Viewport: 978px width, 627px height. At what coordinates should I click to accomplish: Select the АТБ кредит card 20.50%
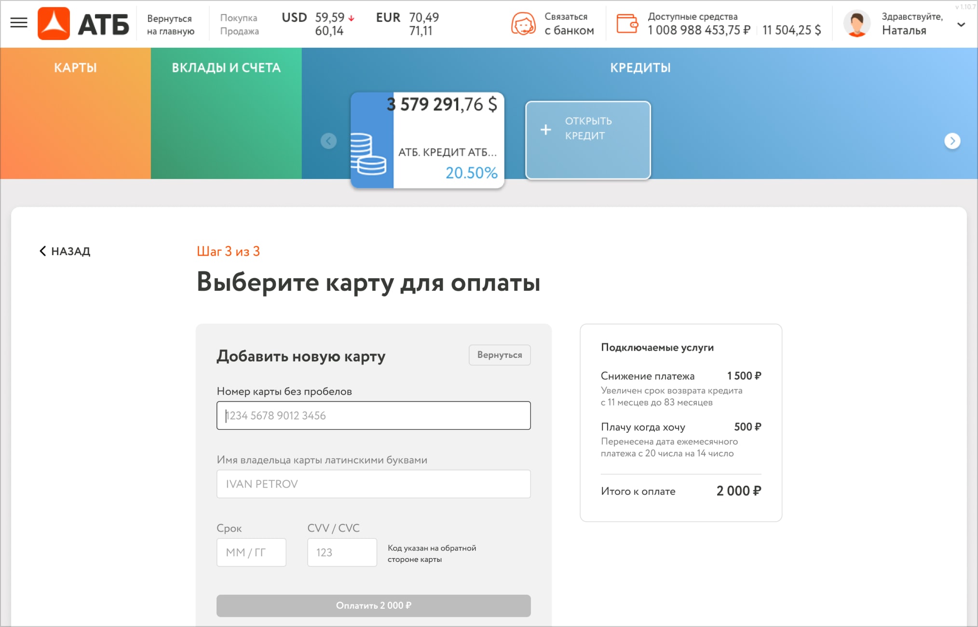pos(427,140)
